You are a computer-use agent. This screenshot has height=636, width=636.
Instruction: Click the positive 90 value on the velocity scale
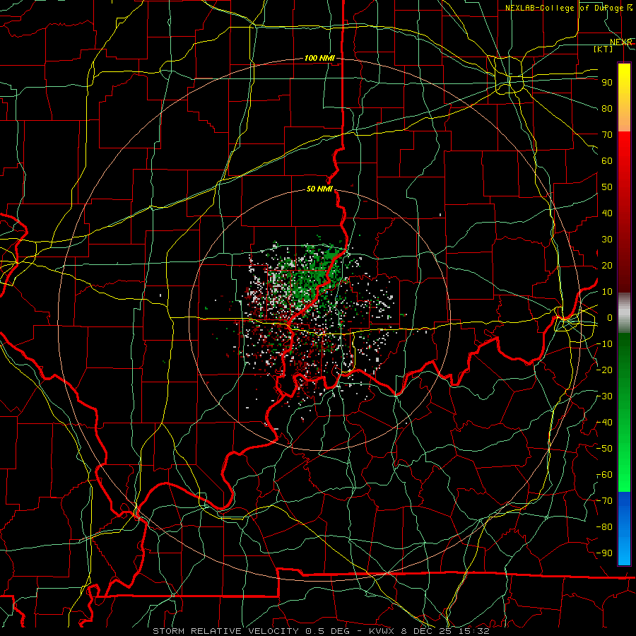(607, 83)
